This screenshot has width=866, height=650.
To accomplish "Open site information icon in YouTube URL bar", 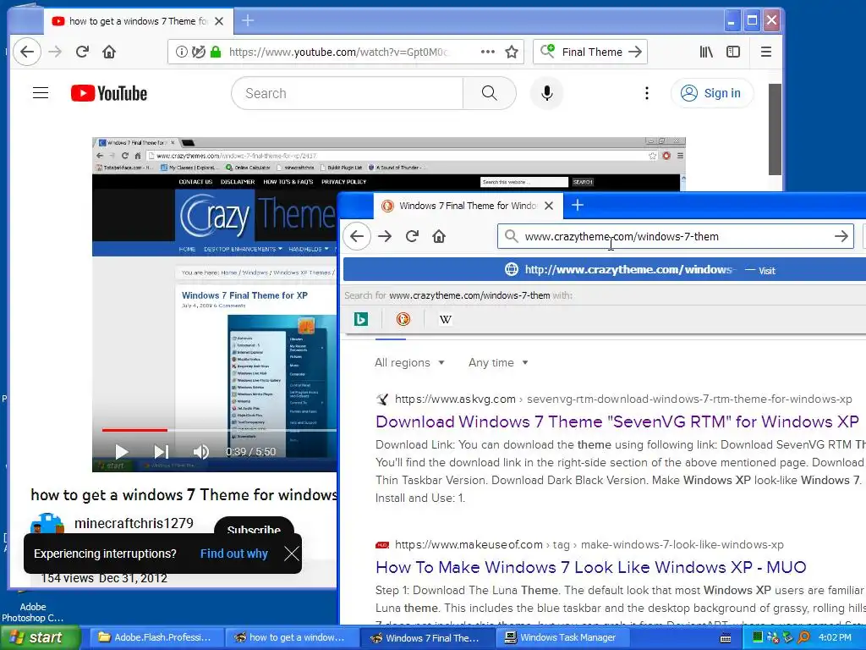I will [181, 52].
